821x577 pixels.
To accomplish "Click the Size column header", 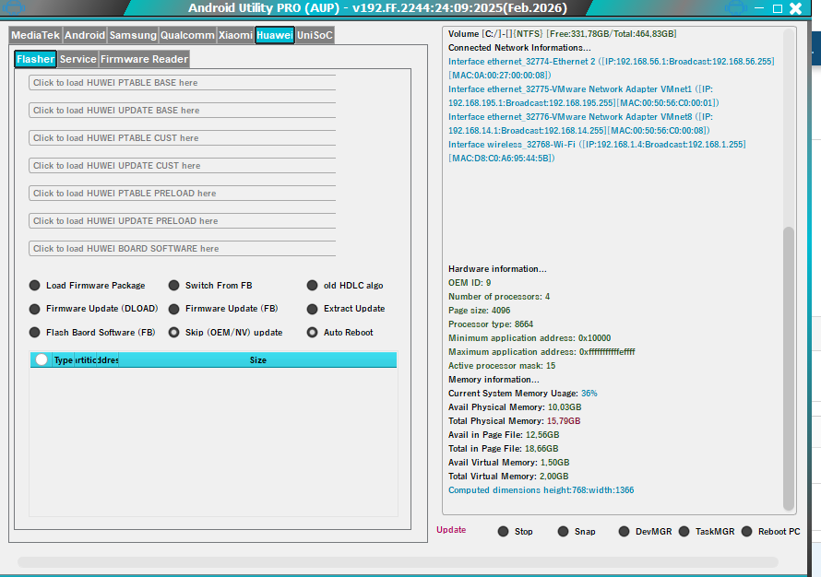I will point(257,359).
